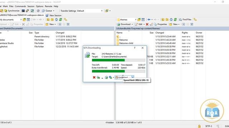The width and height of the screenshot is (229, 128).
Task: Click local panel Select Files plus icon
Action: [60, 24]
